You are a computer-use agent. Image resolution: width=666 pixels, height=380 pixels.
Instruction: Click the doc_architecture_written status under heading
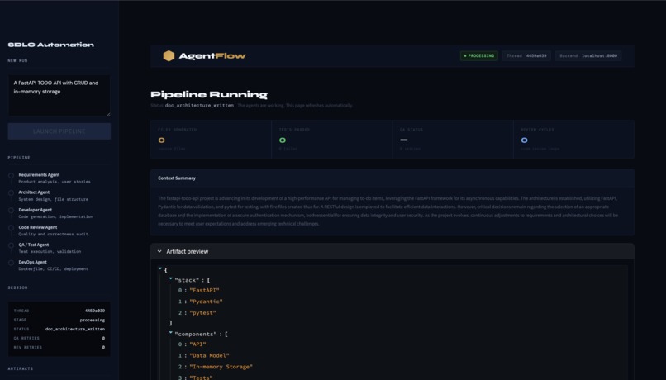pyautogui.click(x=199, y=105)
